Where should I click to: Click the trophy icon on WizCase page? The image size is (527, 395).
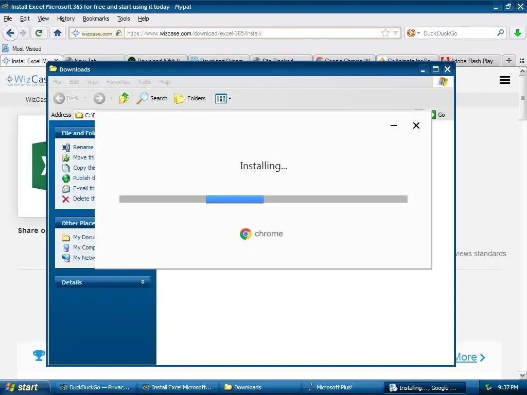pyautogui.click(x=39, y=355)
